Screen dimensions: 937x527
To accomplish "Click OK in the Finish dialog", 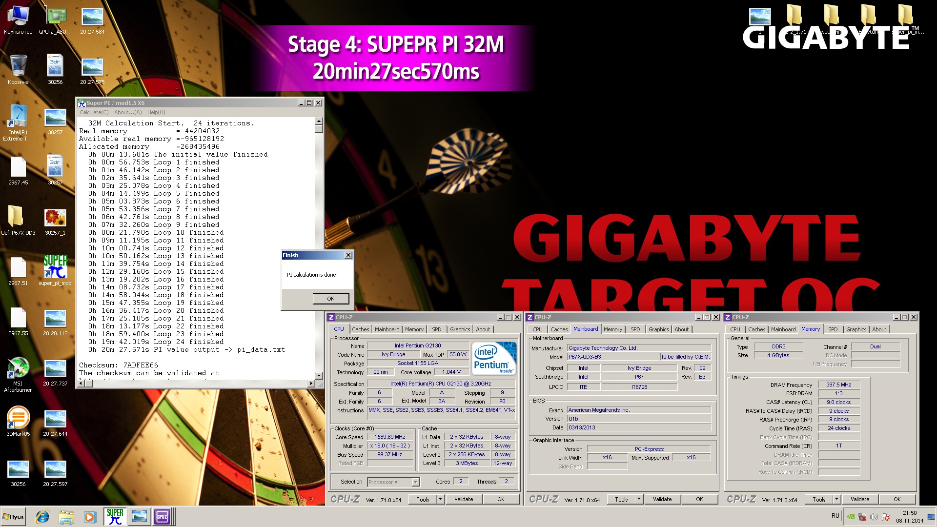I will click(331, 299).
